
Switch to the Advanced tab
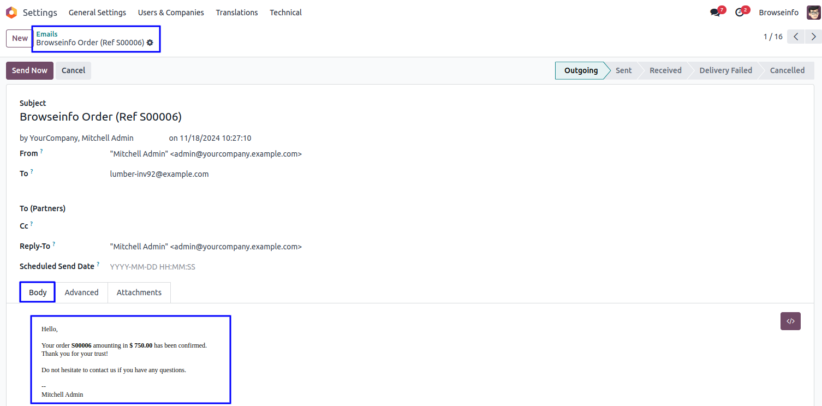81,292
